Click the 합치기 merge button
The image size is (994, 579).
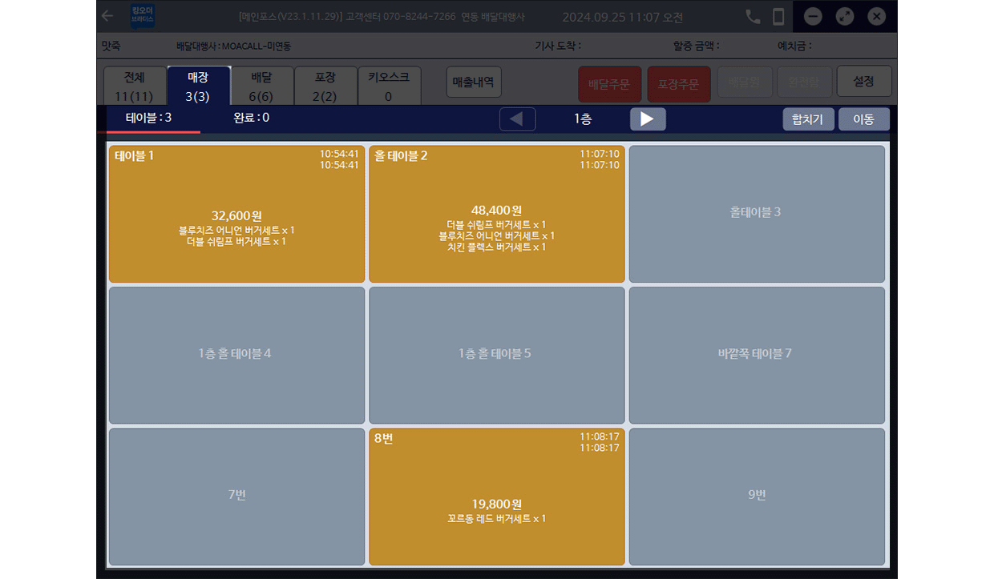809,119
